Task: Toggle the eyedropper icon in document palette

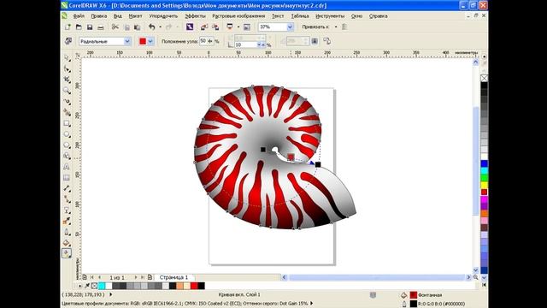Action: pos(87,286)
